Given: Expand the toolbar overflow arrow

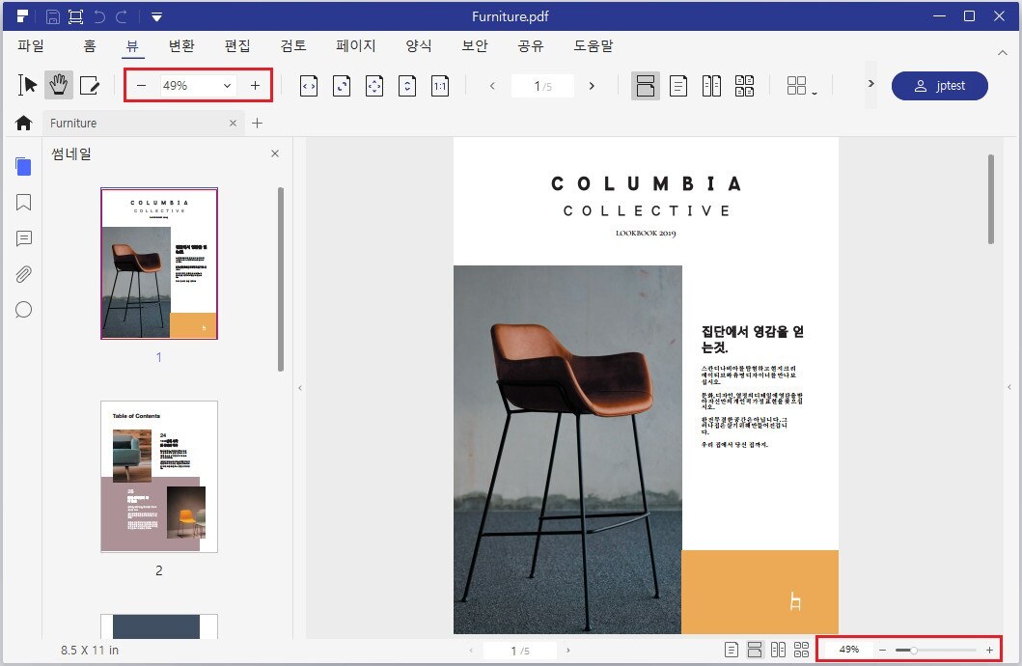Looking at the screenshot, I should (870, 83).
